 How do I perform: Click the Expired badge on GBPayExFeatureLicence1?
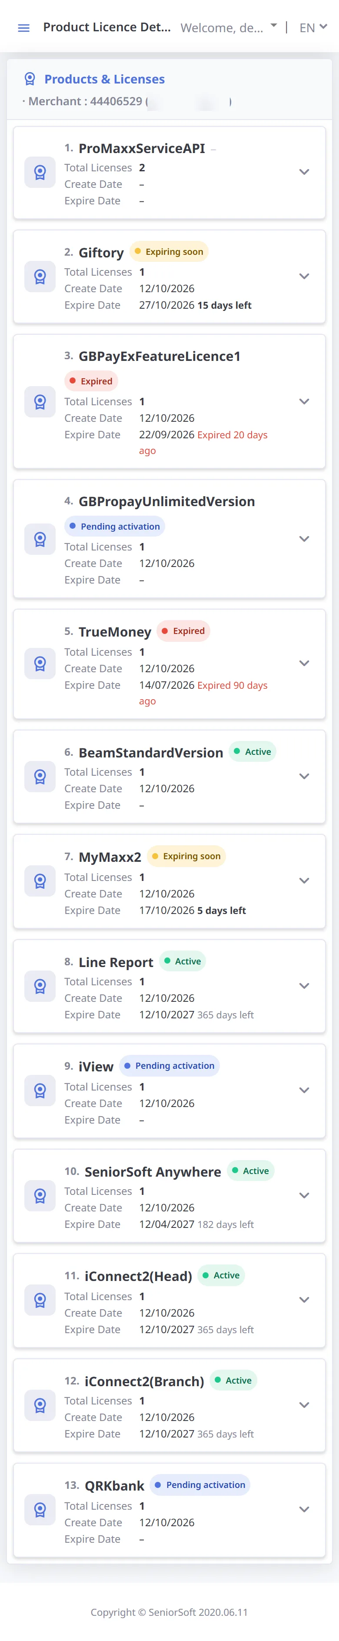[91, 382]
